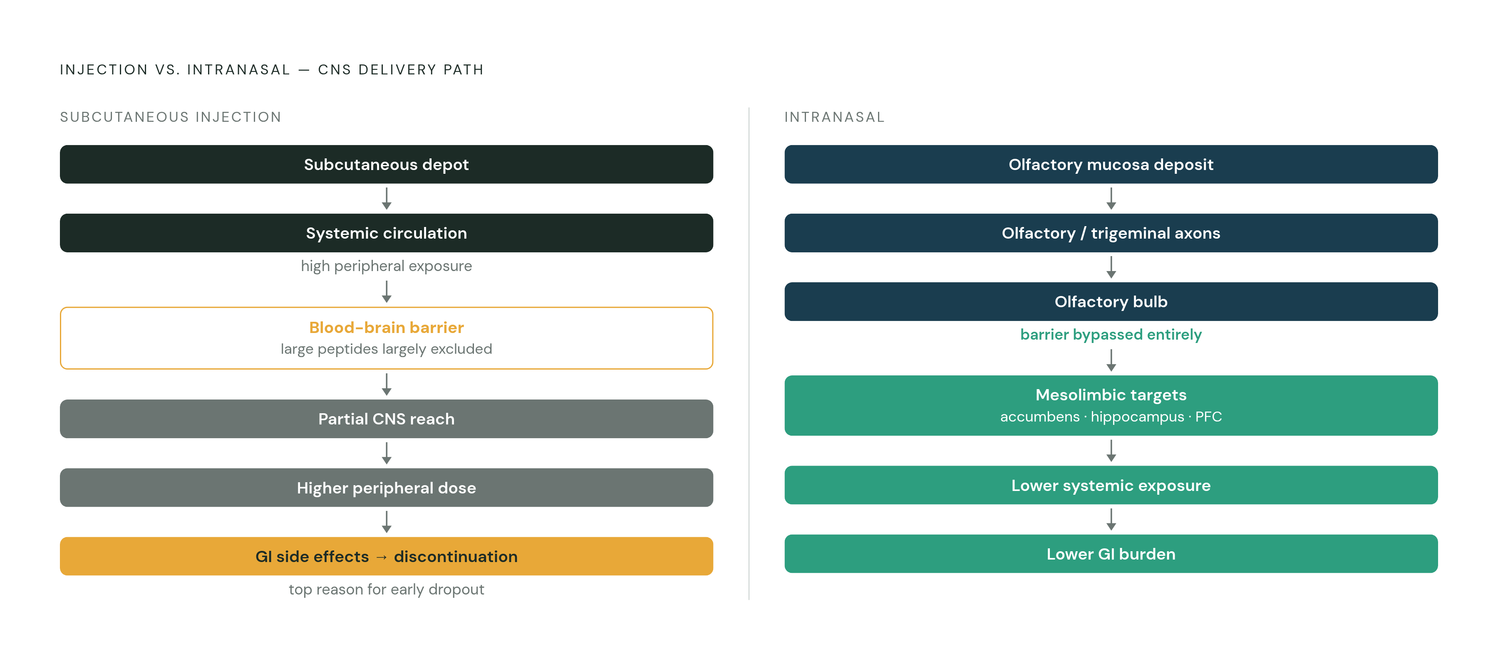This screenshot has height=661, width=1498.
Task: Click the 'top reason for early dropout' caption
Action: 386,589
